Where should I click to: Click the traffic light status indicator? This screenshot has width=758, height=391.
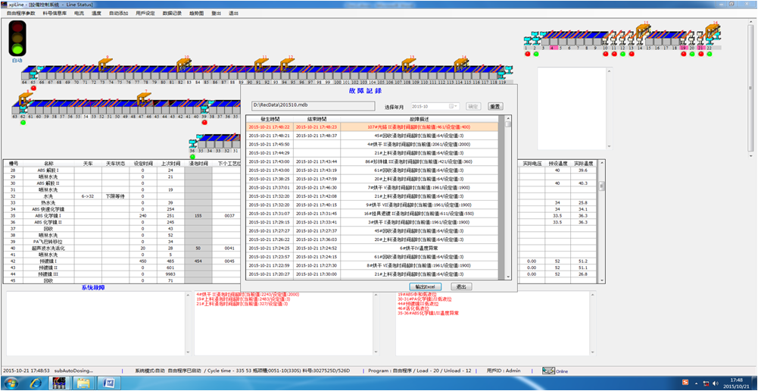17,37
